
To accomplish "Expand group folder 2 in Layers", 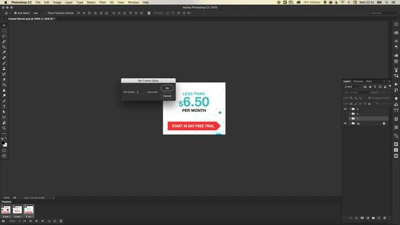I will (350, 114).
